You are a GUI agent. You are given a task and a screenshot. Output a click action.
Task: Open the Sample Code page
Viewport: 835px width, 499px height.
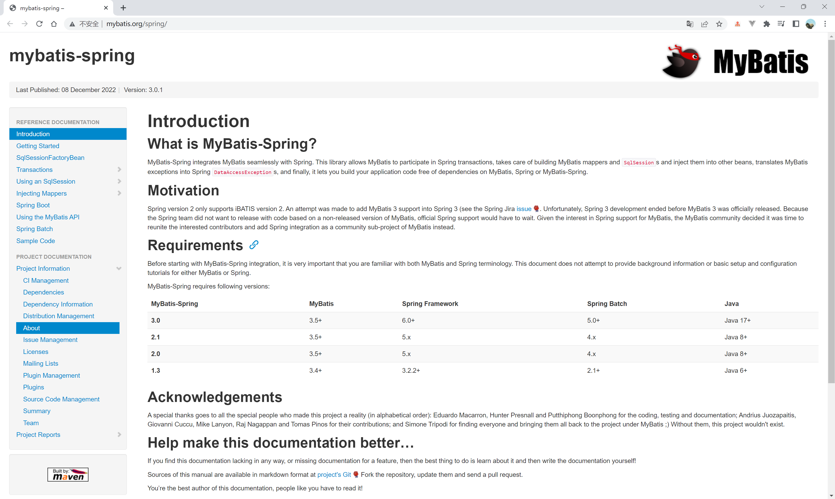[35, 241]
